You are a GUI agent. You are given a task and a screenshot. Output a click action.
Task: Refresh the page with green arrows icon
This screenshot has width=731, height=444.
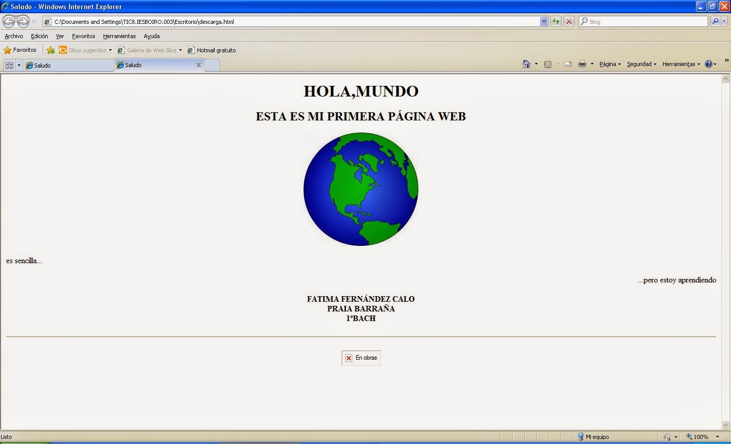pyautogui.click(x=556, y=22)
